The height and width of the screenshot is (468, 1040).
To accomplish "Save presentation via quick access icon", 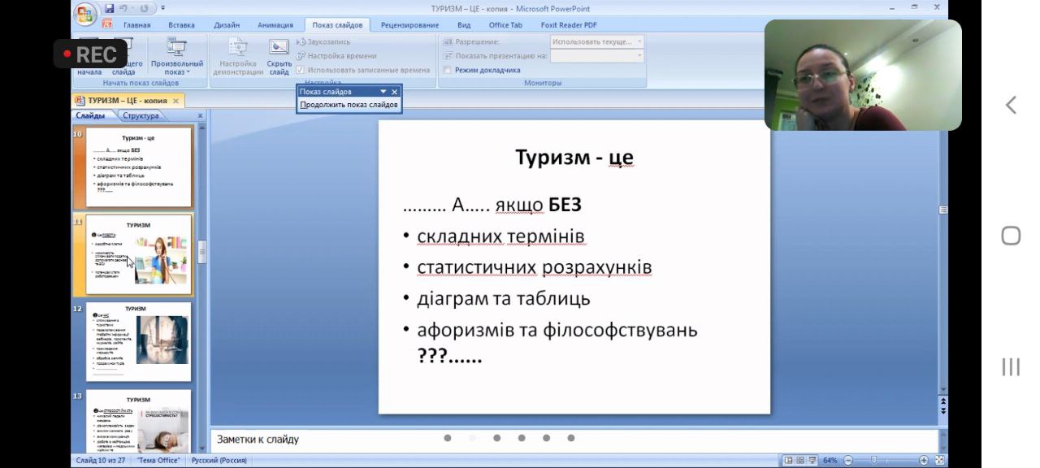I will coord(110,8).
